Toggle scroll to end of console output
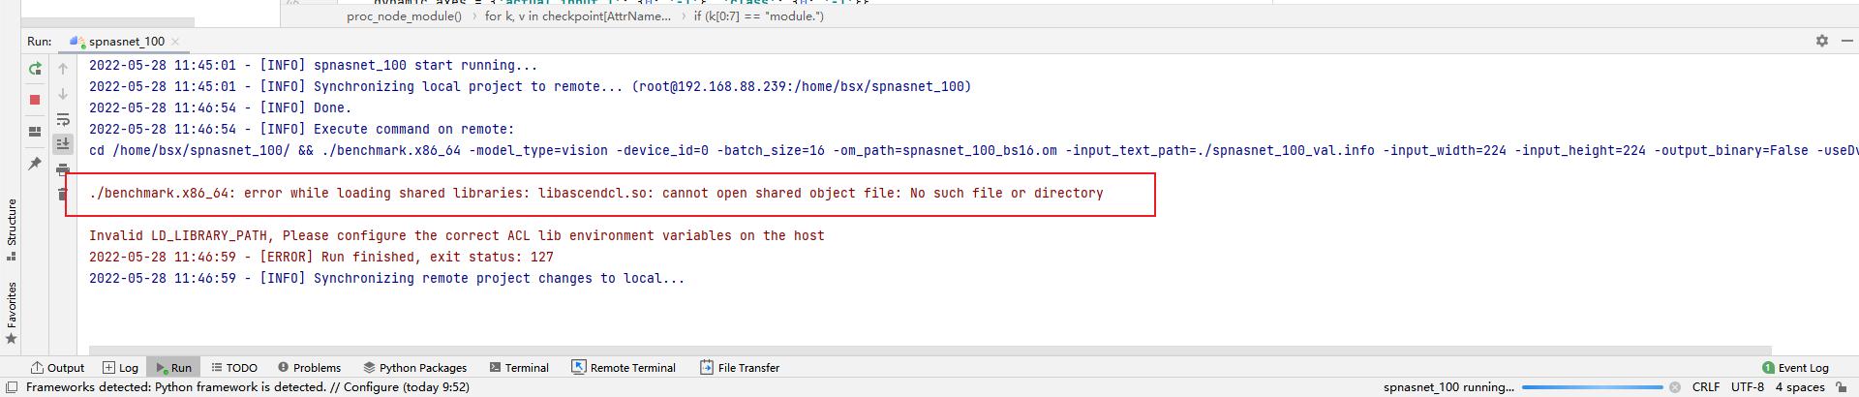This screenshot has width=1859, height=397. pos(63,143)
